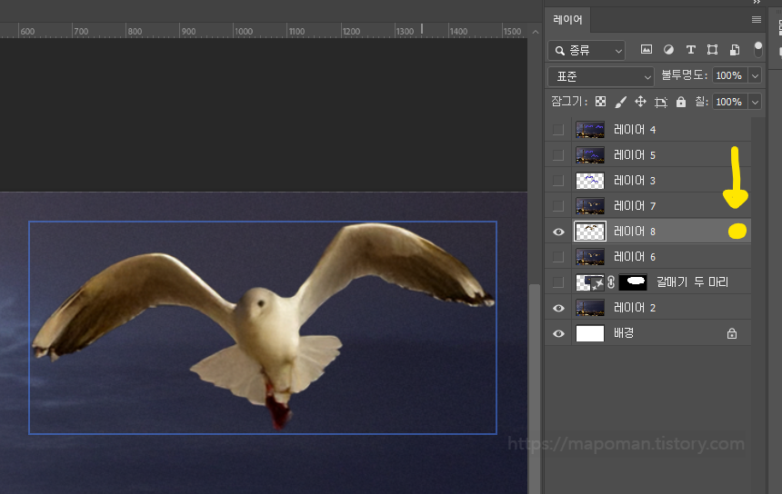782x494 pixels.
Task: Show 레이어 7 visibility box
Action: 558,205
